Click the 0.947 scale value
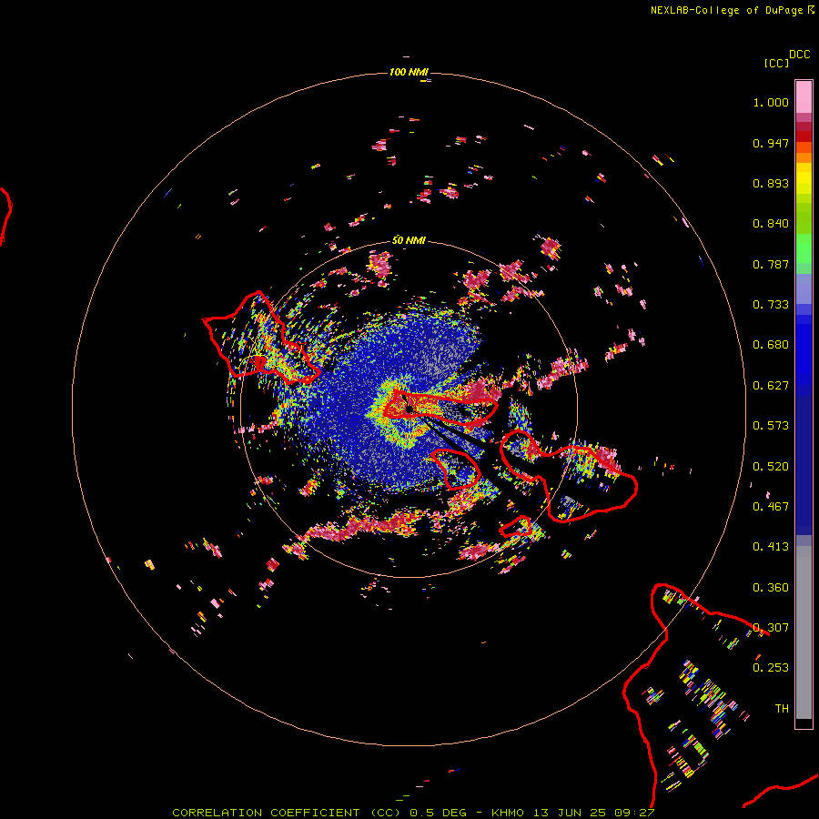The height and width of the screenshot is (819, 819). (x=771, y=143)
